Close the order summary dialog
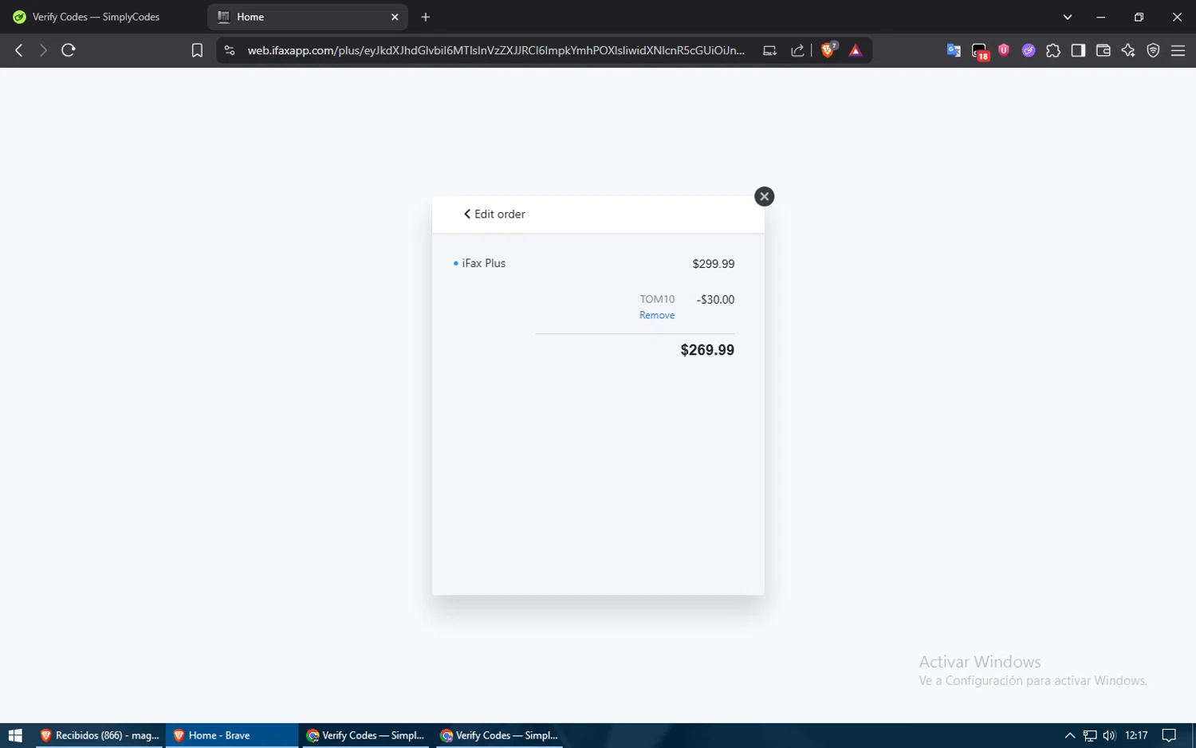 click(764, 196)
